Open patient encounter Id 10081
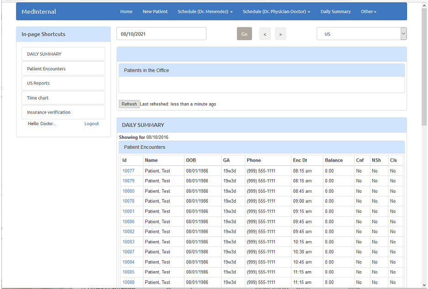 (128, 211)
